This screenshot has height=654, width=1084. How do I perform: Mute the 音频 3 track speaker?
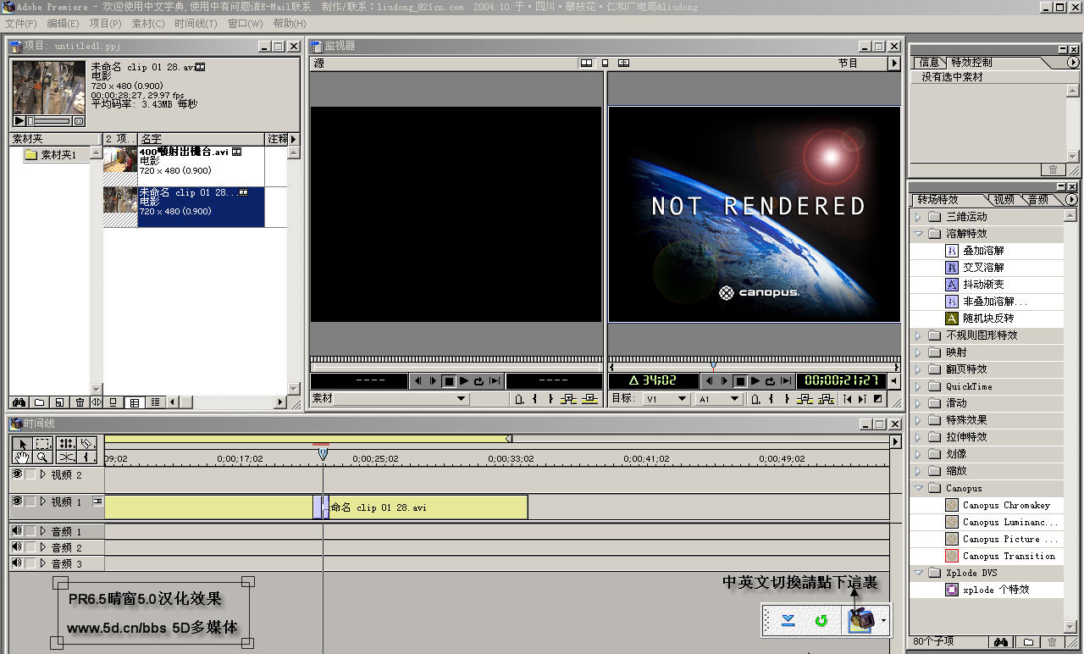pos(16,563)
